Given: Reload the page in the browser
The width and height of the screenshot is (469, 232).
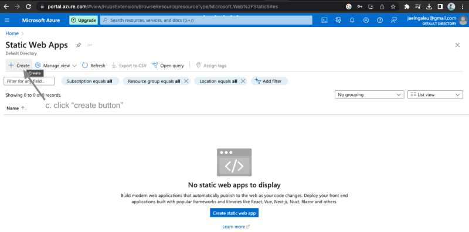Looking at the screenshot, I should pos(28,6).
